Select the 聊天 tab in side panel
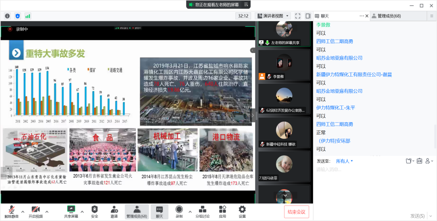Image resolution: width=437 pixels, height=221 pixels. click(x=325, y=16)
